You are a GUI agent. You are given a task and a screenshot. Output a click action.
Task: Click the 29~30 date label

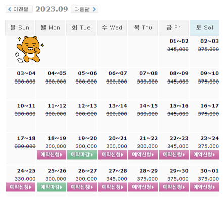179,171
